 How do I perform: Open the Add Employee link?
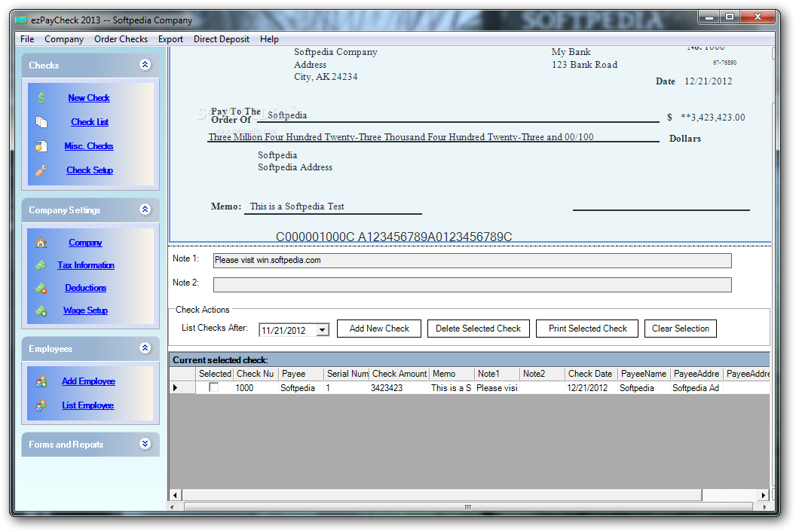88,381
